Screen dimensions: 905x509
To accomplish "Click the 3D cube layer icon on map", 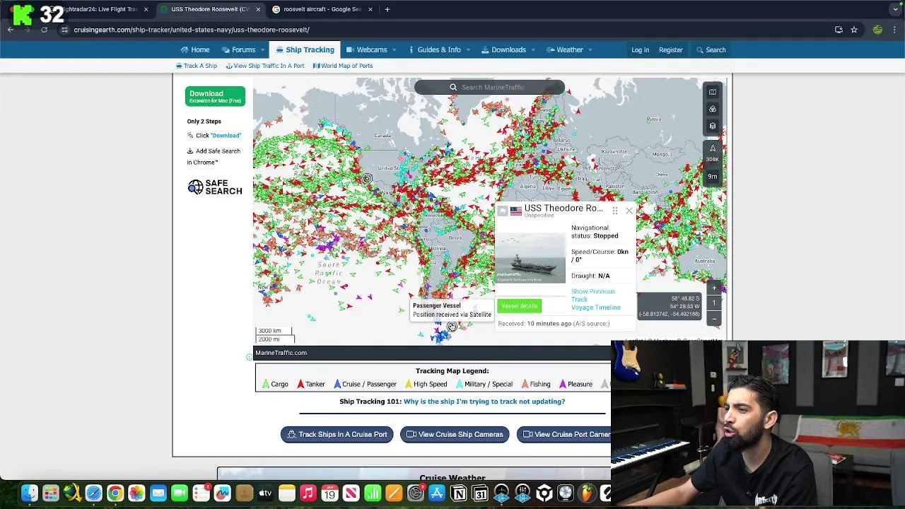I will [x=713, y=126].
